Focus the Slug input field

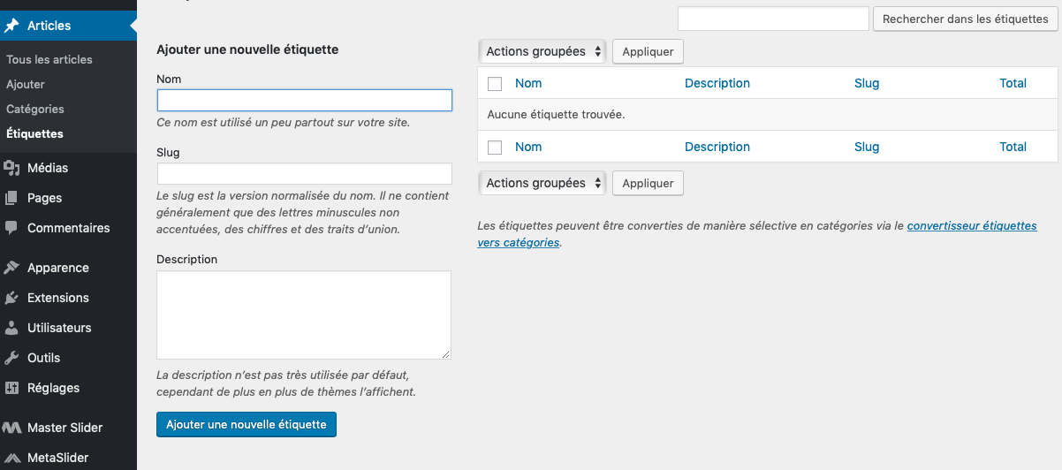pos(304,173)
